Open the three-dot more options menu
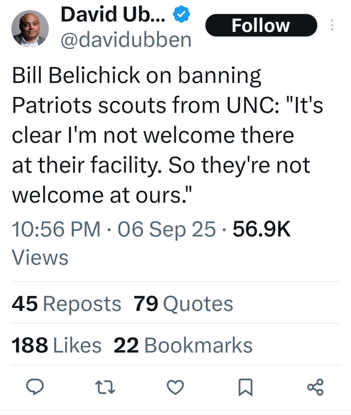This screenshot has height=415, width=351. pos(332,25)
